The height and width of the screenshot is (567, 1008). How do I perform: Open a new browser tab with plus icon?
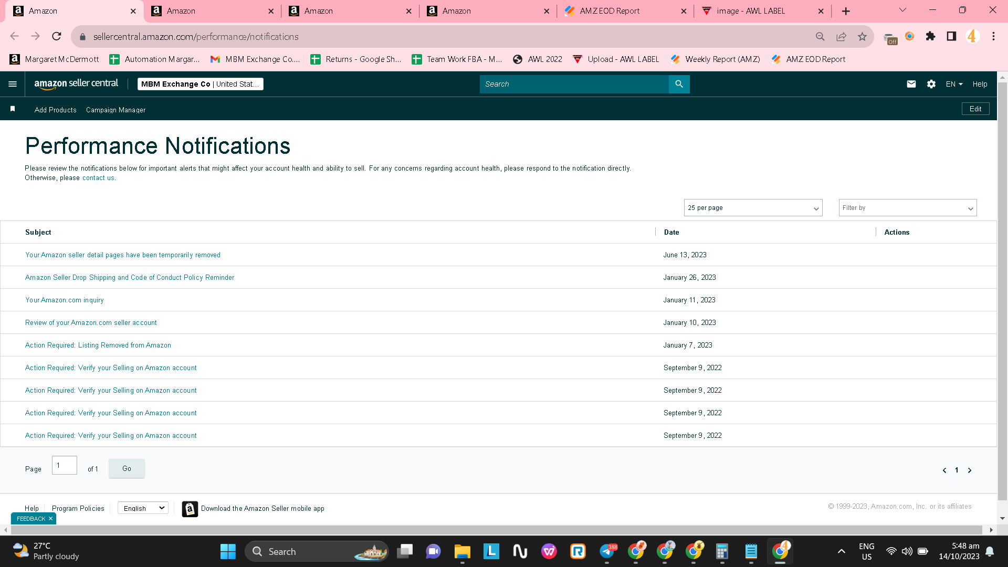tap(846, 11)
